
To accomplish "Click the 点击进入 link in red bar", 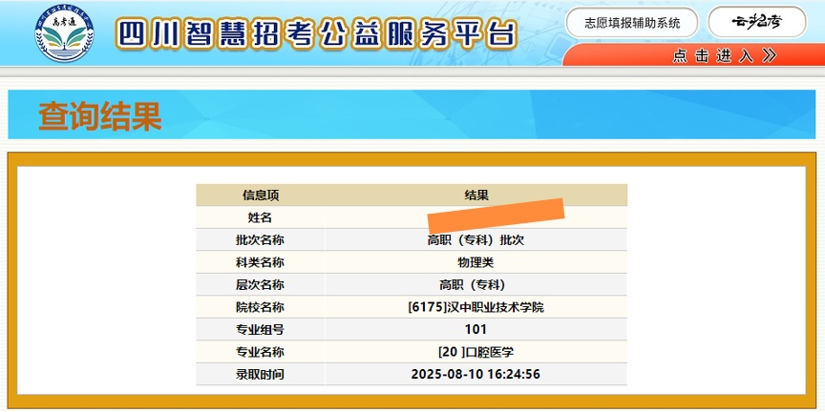I will [x=712, y=56].
